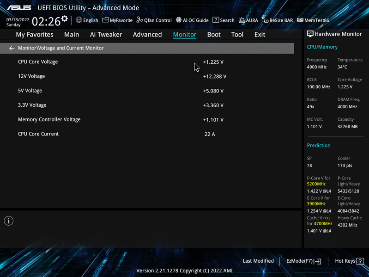Viewport: 369px width, 277px height.
Task: Select the CPU Core Current row
Action: [147, 134]
